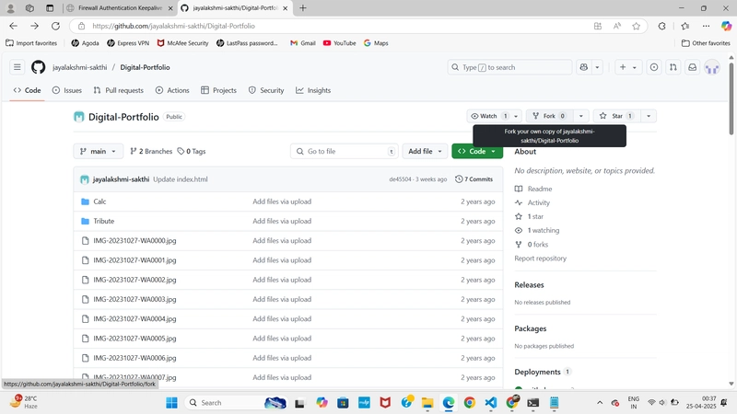The width and height of the screenshot is (737, 414).
Task: Open the Copilot icon in the GitHub header
Action: click(584, 67)
